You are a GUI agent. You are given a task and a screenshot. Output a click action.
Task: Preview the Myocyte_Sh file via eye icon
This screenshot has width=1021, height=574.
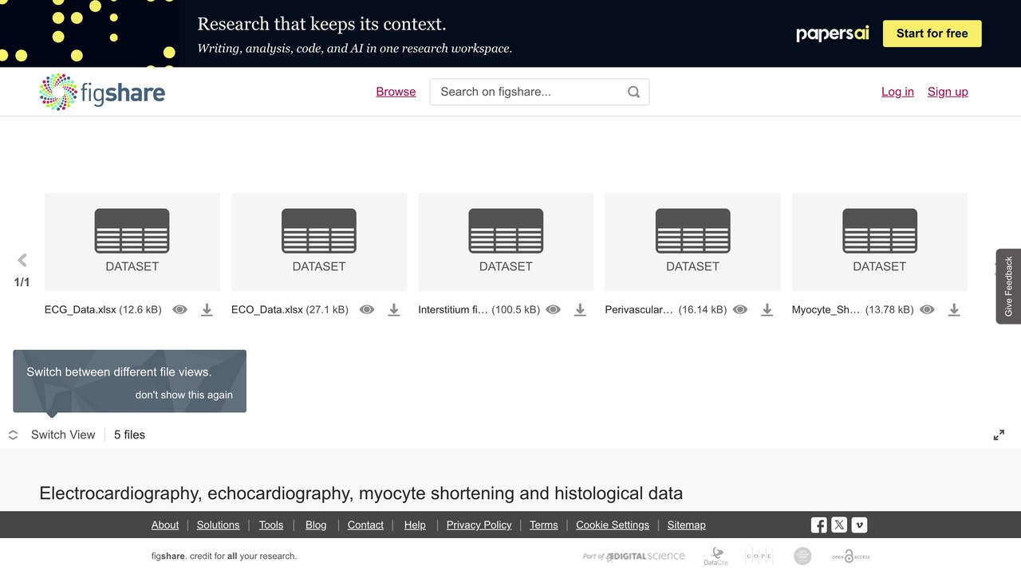click(927, 309)
